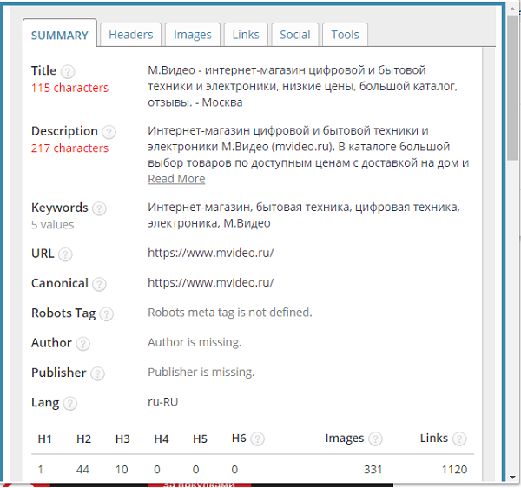Click the Images count value 331
Viewport: 521px width, 488px height.
point(373,470)
